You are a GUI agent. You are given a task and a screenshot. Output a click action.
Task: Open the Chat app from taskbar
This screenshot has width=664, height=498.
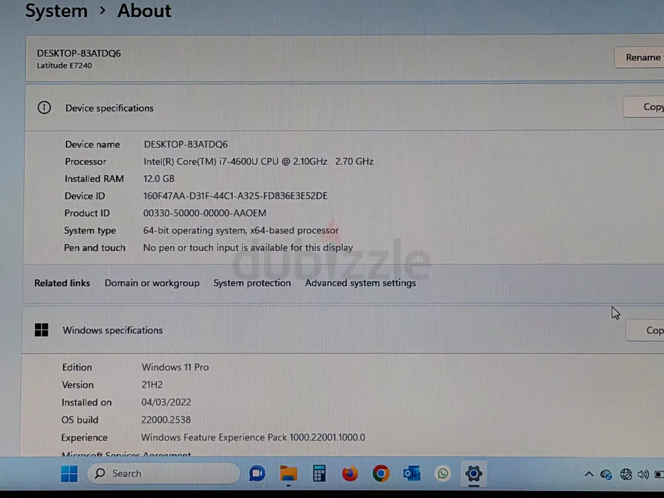point(257,474)
